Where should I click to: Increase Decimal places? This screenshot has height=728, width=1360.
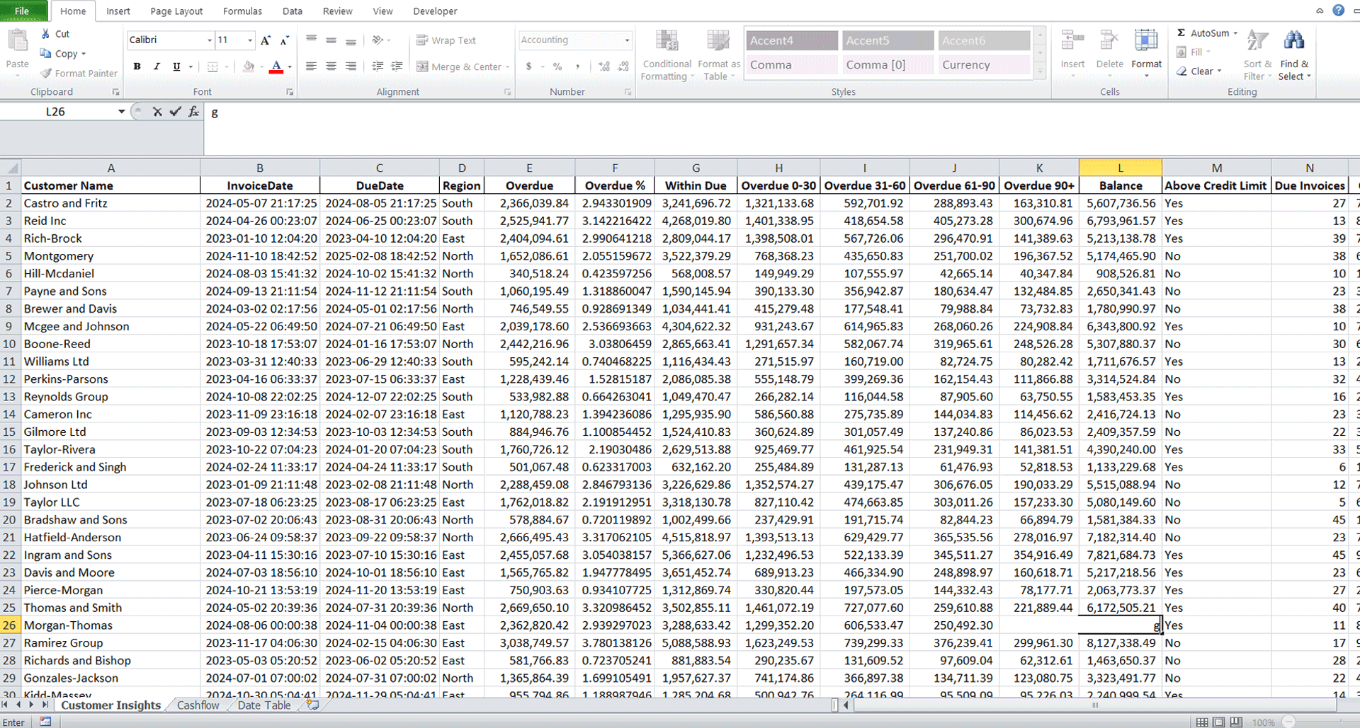pyautogui.click(x=604, y=67)
